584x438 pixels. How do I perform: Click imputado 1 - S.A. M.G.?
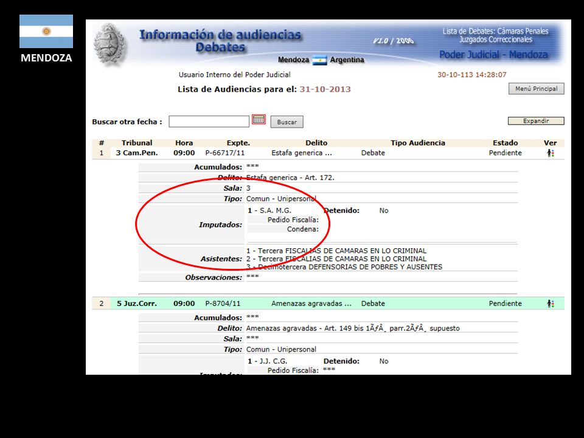(269, 210)
